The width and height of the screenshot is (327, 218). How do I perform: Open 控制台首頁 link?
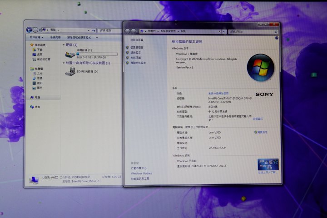pyautogui.click(x=137, y=40)
